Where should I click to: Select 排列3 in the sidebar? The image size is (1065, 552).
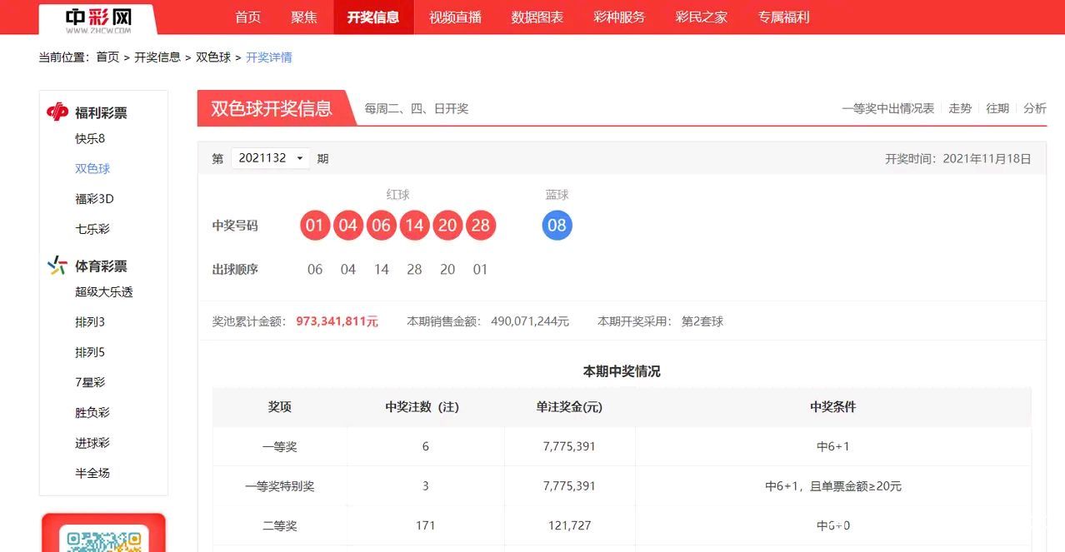(90, 322)
